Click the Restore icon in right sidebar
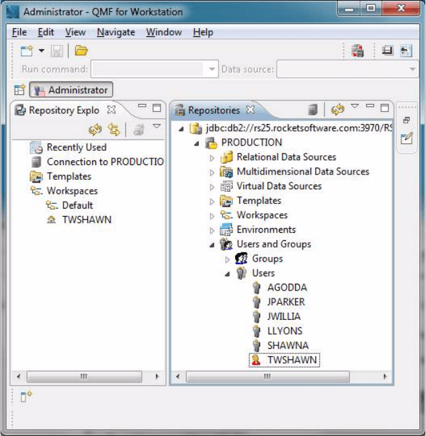 tap(407, 120)
